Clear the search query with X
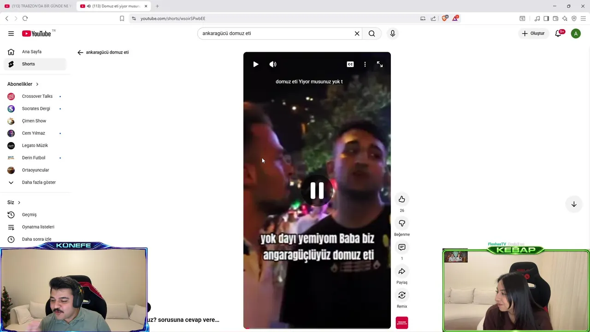This screenshot has width=590, height=332. (357, 33)
